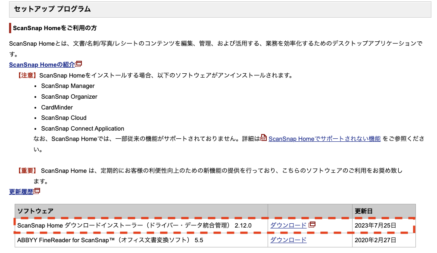Click new-window icon beside ScanSnap Homeの紹介

[78, 64]
